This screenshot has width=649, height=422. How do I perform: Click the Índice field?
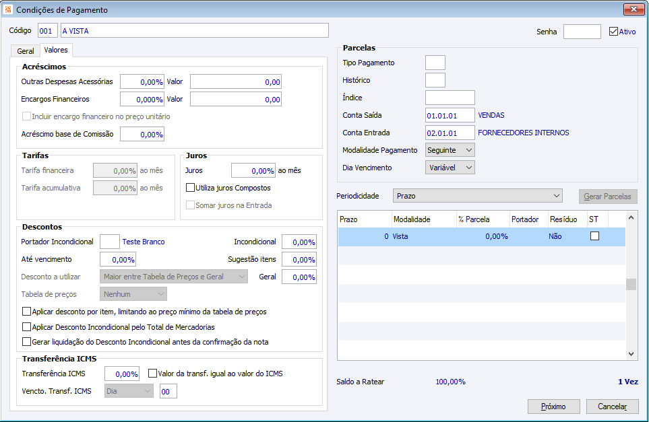pos(450,98)
